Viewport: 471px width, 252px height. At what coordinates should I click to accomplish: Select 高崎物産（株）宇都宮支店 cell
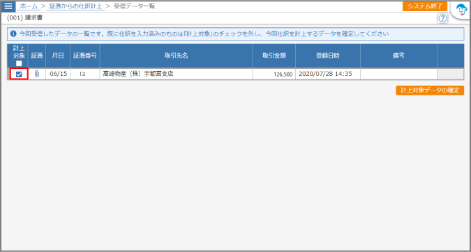click(x=176, y=74)
